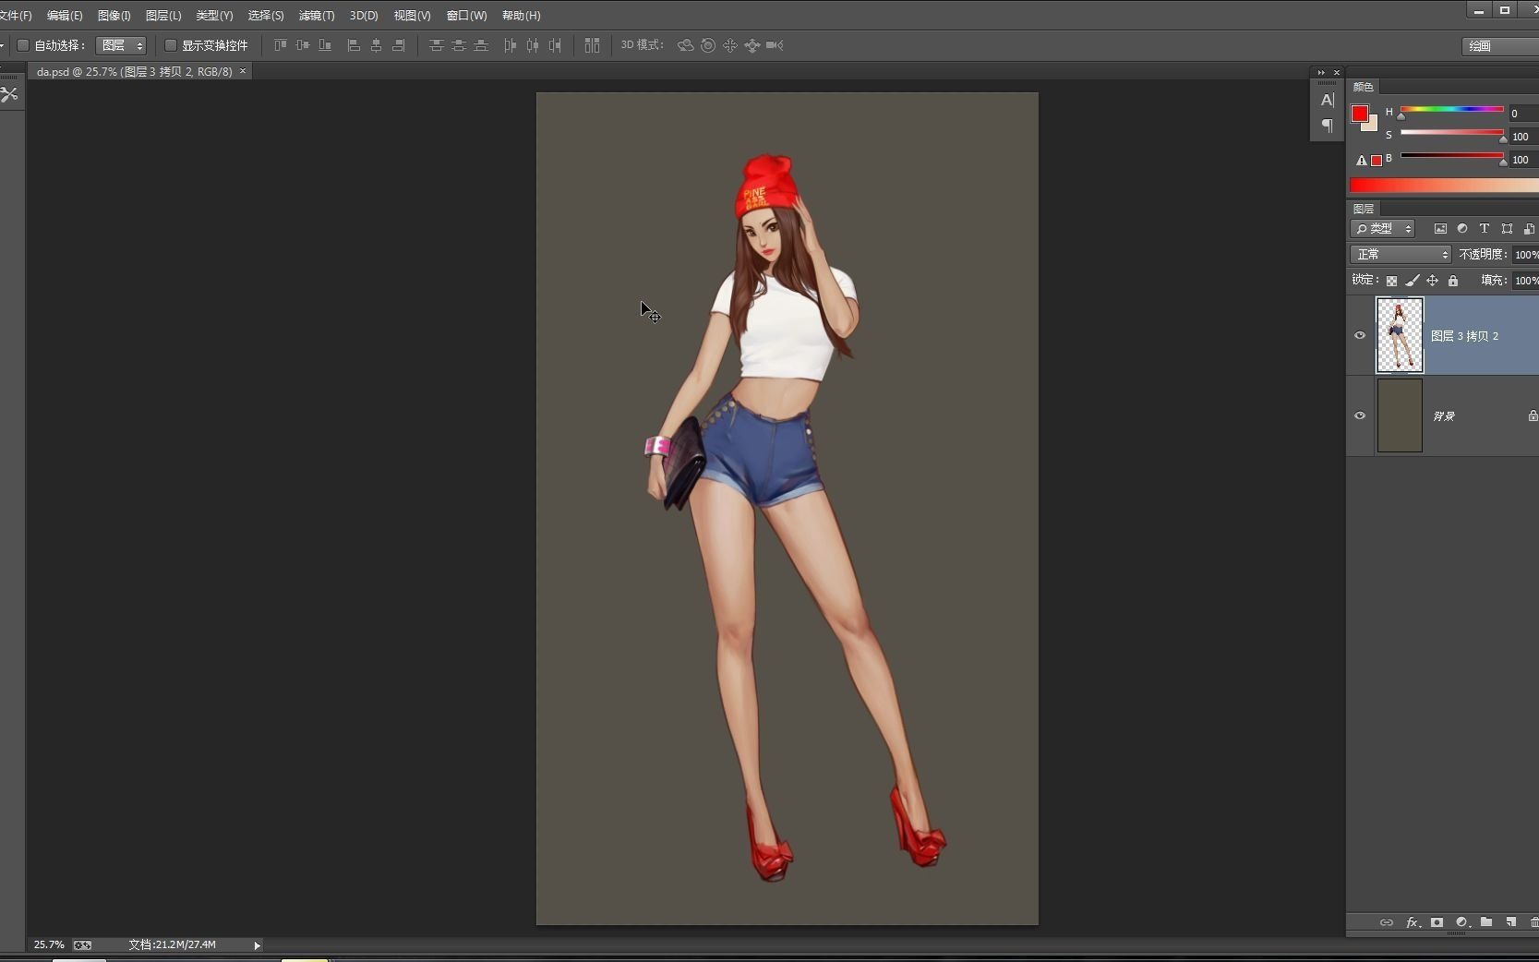The image size is (1539, 962).
Task: Lock transparent pixels for the layer
Action: pyautogui.click(x=1391, y=281)
